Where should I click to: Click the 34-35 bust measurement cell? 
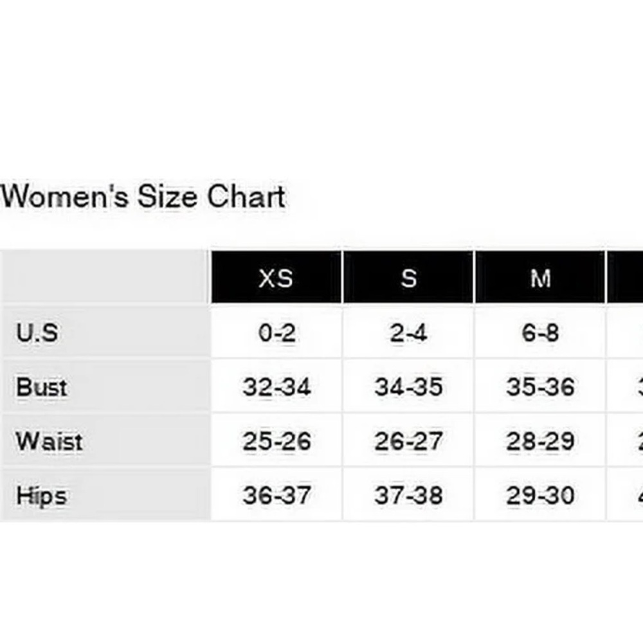408,387
